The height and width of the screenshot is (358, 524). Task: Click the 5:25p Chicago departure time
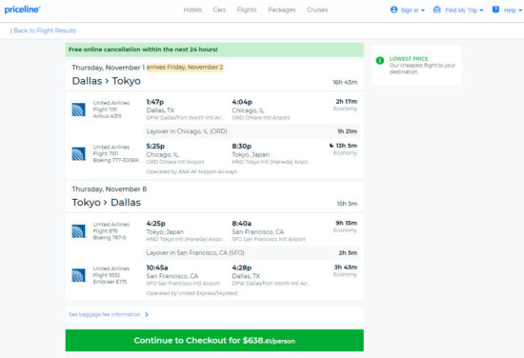(x=155, y=146)
